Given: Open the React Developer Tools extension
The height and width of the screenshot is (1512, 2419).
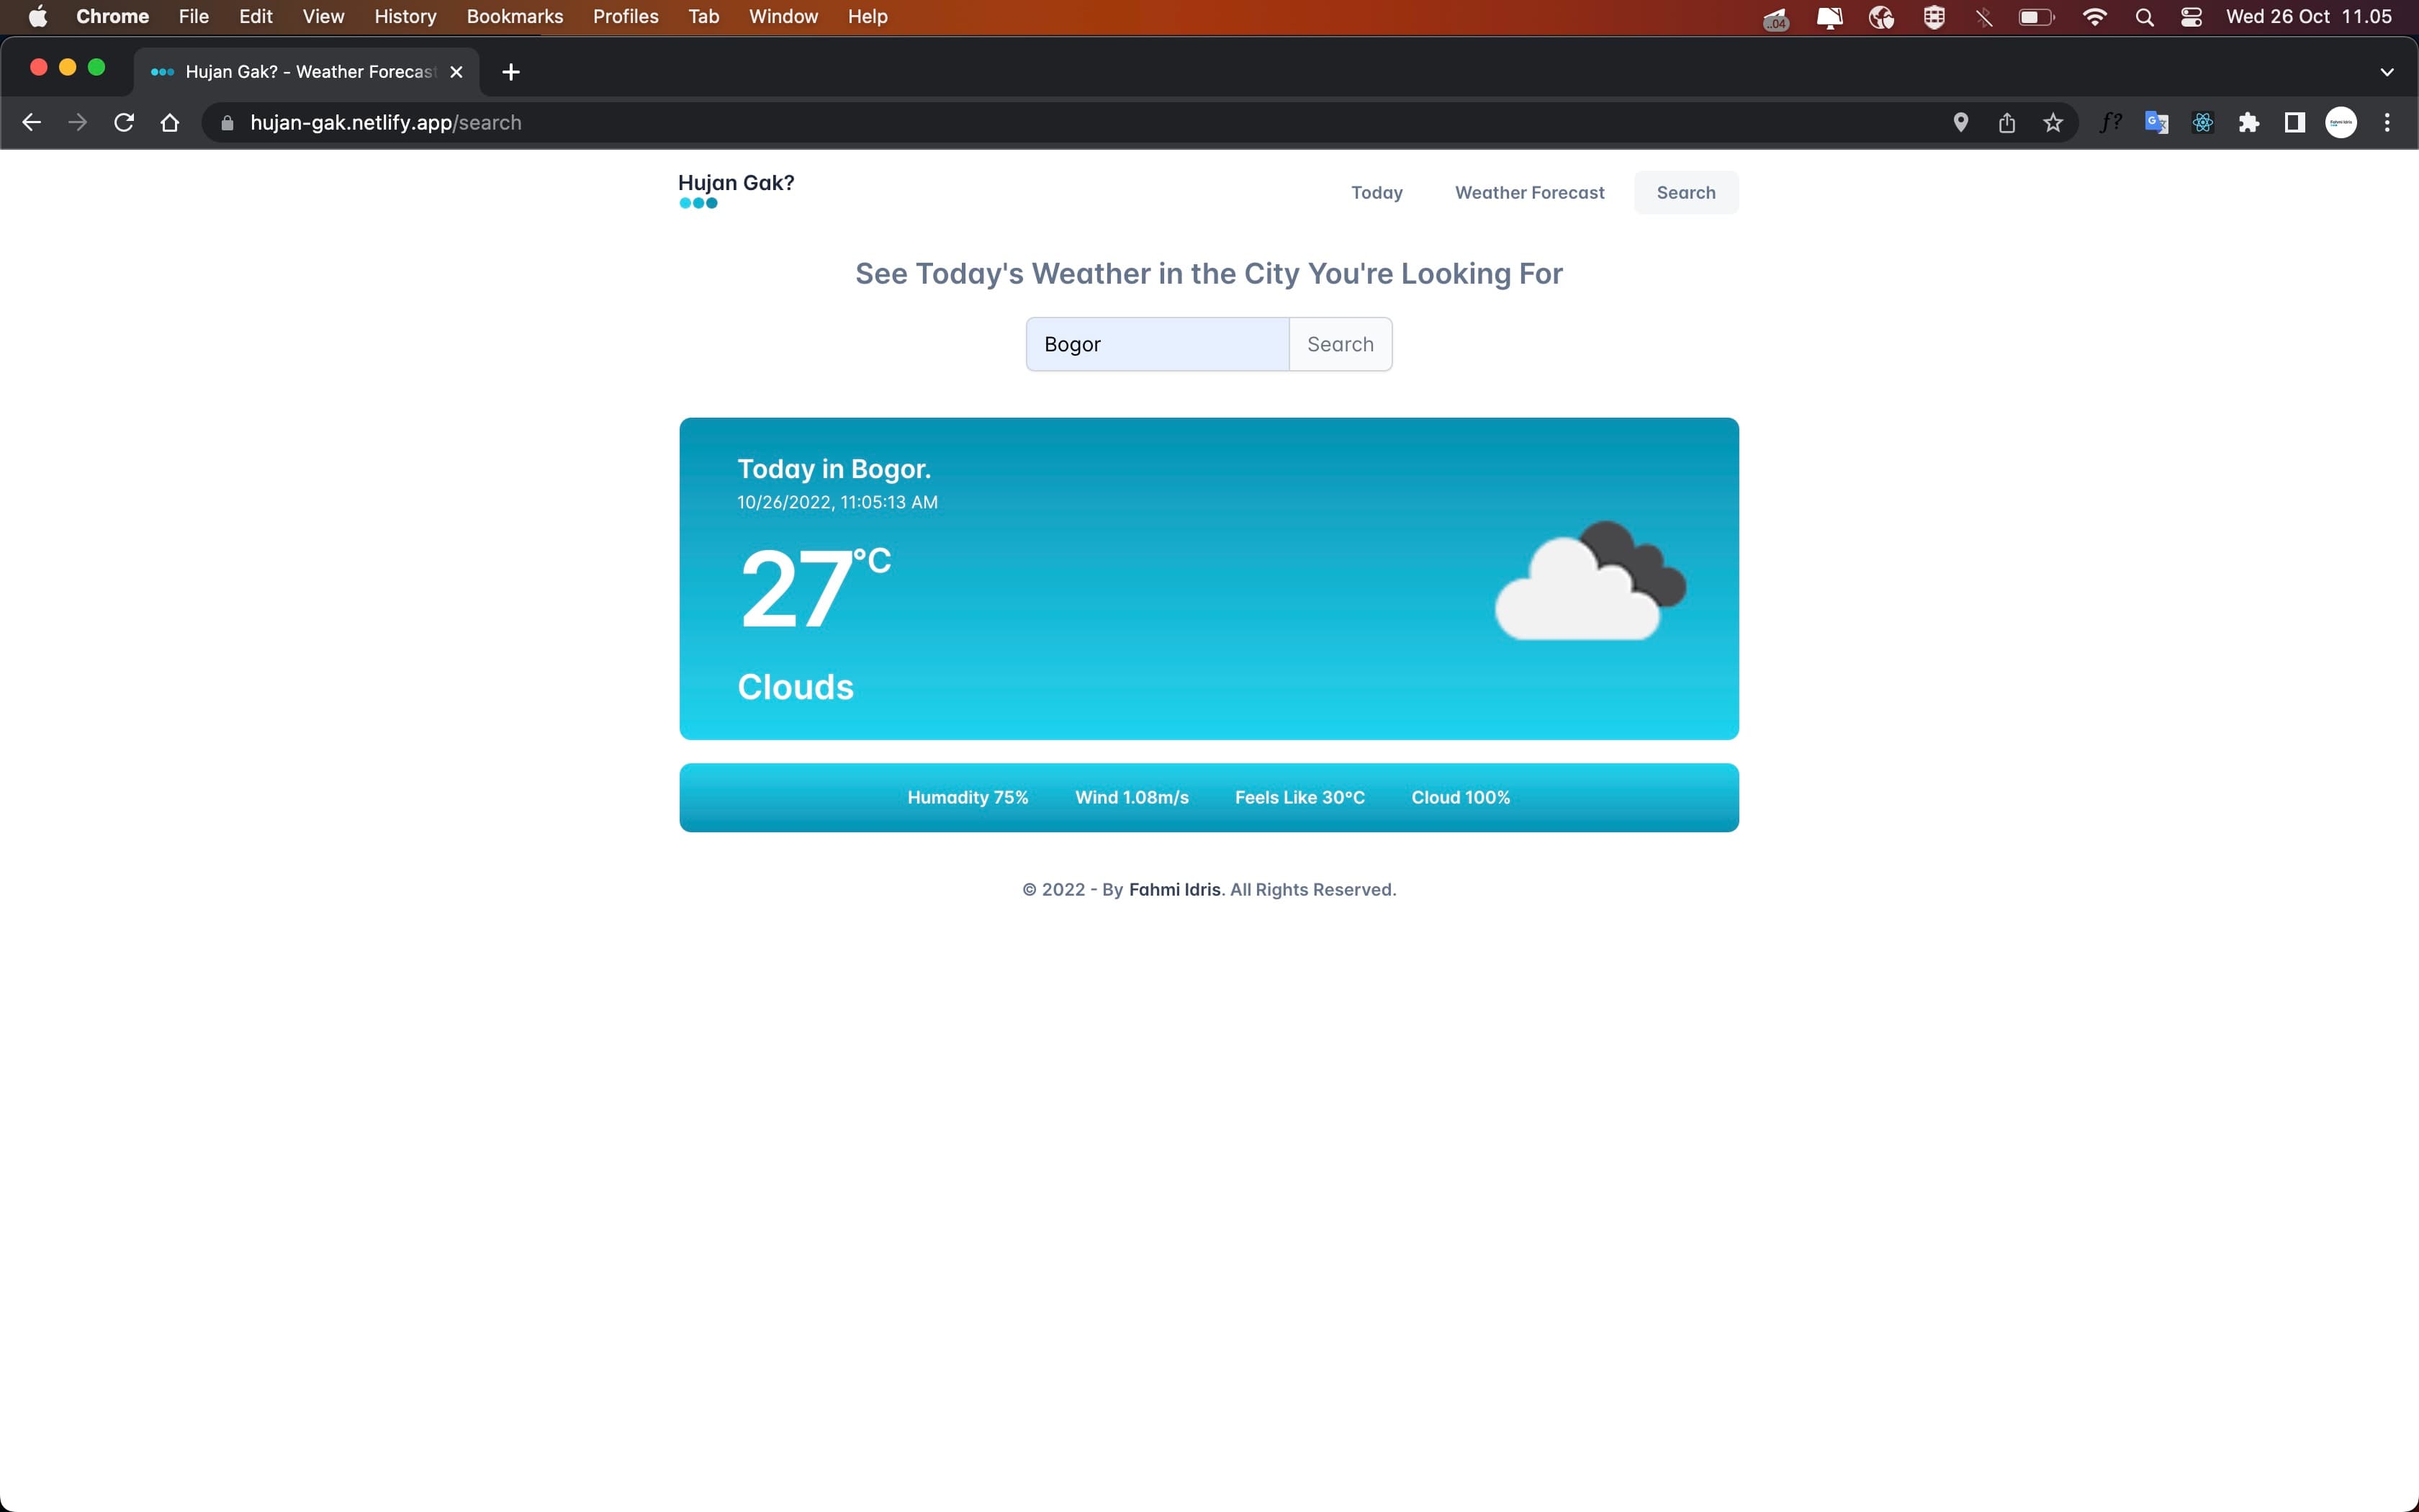Looking at the screenshot, I should tap(2202, 123).
